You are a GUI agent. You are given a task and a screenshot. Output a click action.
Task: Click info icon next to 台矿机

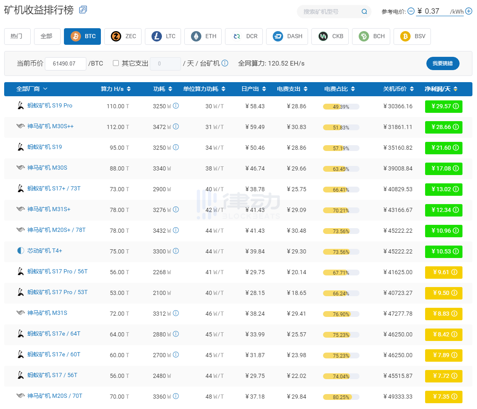[225, 63]
